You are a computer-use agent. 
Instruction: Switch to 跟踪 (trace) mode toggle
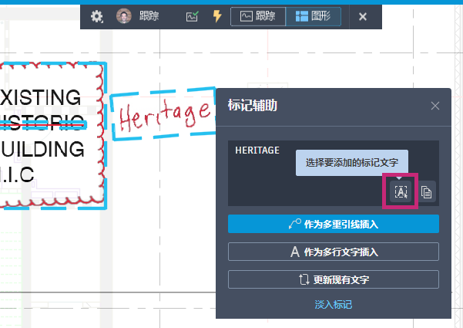[258, 16]
